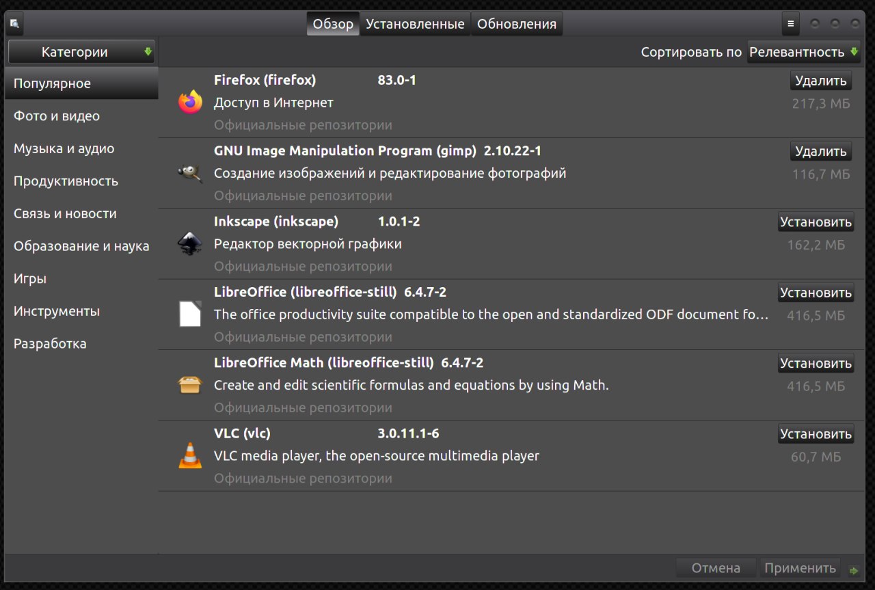This screenshot has height=590, width=875.
Task: Click Установить for LibreOffice Math
Action: (x=816, y=363)
